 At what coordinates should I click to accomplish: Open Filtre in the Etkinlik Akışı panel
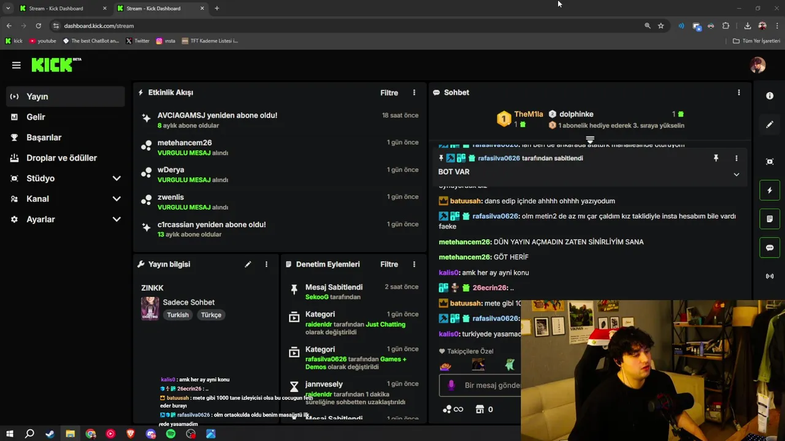(389, 93)
